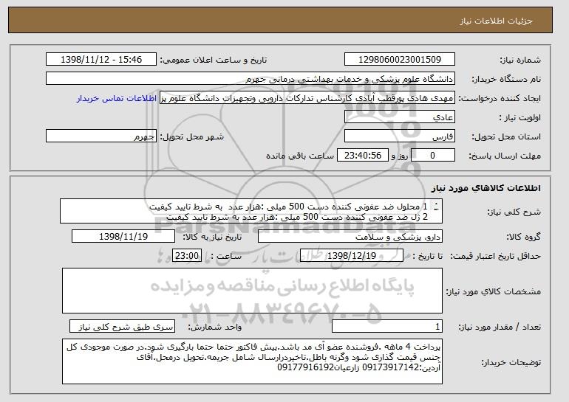The image size is (569, 402).
Task: Click the remaining days field showing 0
Action: tap(433, 156)
